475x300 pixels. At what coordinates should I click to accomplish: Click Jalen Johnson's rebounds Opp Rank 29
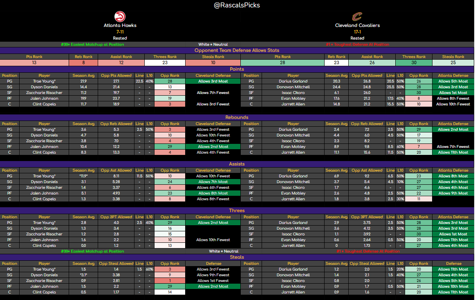[x=170, y=147]
